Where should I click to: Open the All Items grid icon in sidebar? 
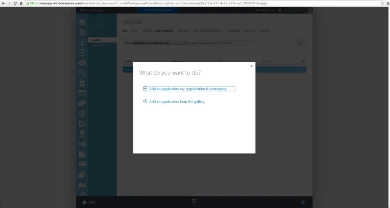(82, 22)
